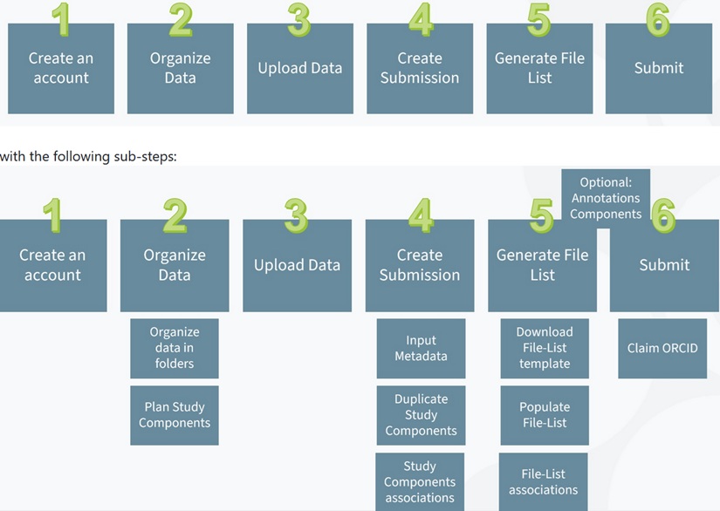Open 'Organize data in folders' sub-step
Image resolution: width=720 pixels, height=511 pixels.
[x=175, y=348]
